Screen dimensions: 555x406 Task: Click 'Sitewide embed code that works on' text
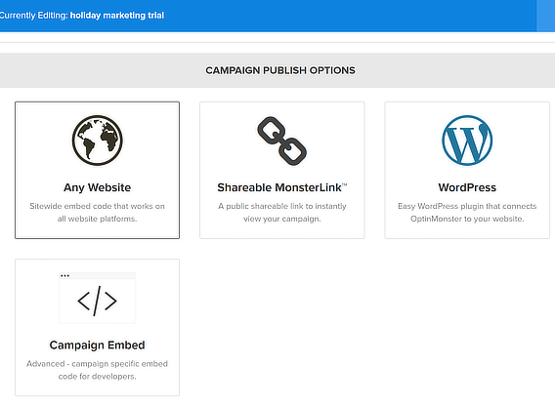click(x=98, y=206)
